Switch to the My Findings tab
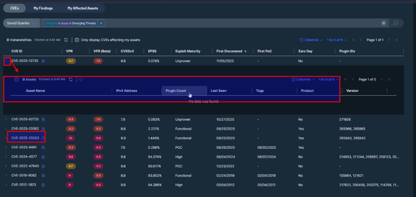The width and height of the screenshot is (416, 197). coord(43,8)
